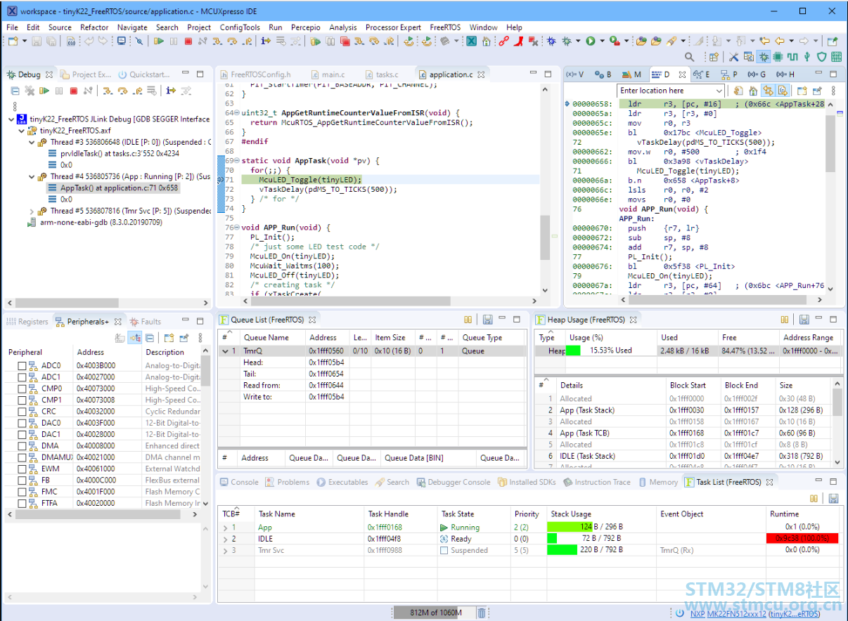Check the FMC peripheral checkbox
Image resolution: width=848 pixels, height=621 pixels.
[x=22, y=492]
